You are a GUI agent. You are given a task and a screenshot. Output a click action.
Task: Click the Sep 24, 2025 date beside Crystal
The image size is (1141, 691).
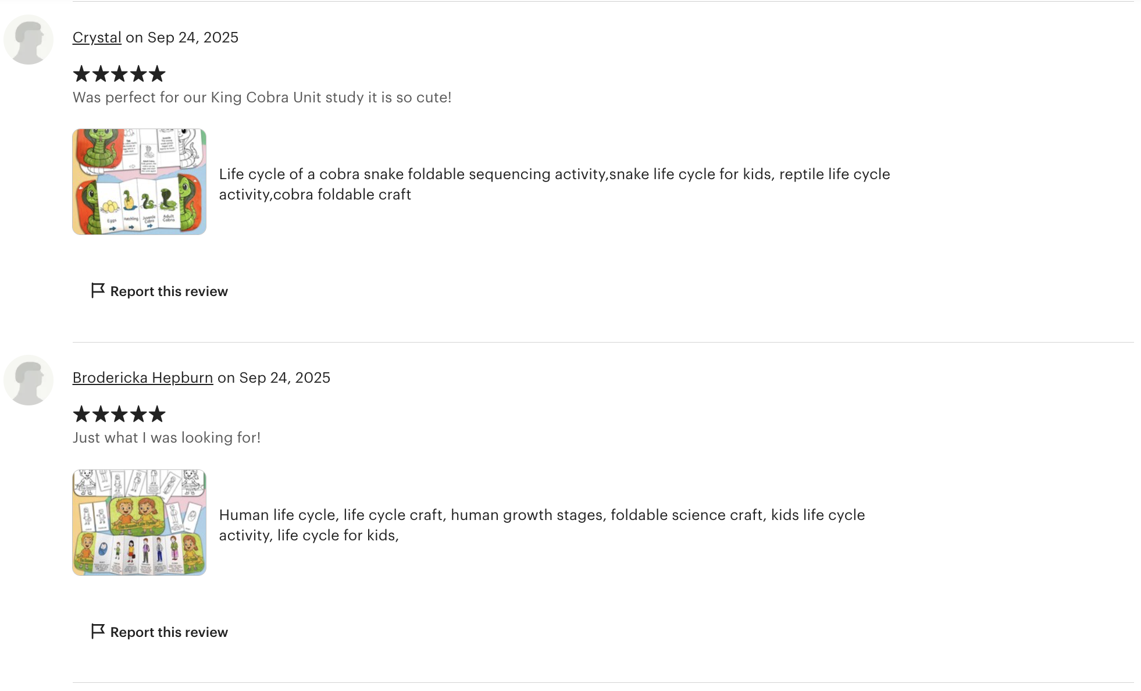coord(192,37)
